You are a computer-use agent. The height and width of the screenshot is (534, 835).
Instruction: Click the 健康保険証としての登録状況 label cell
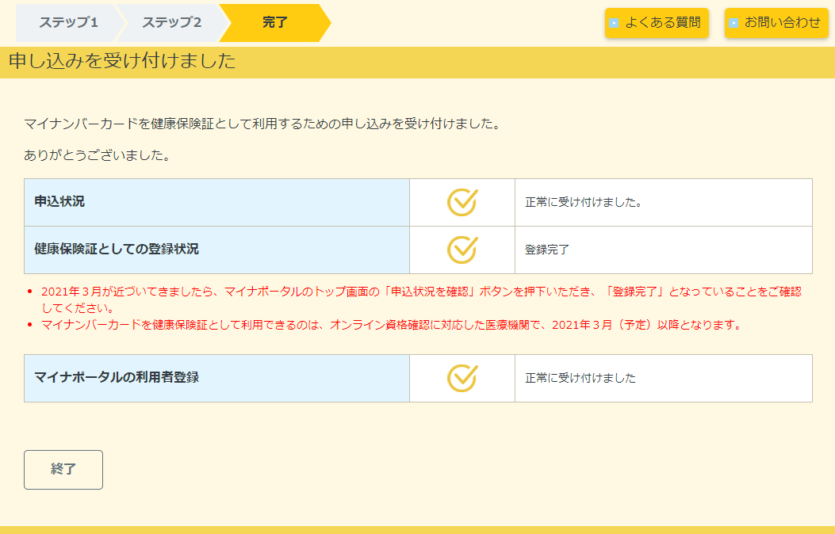click(216, 250)
